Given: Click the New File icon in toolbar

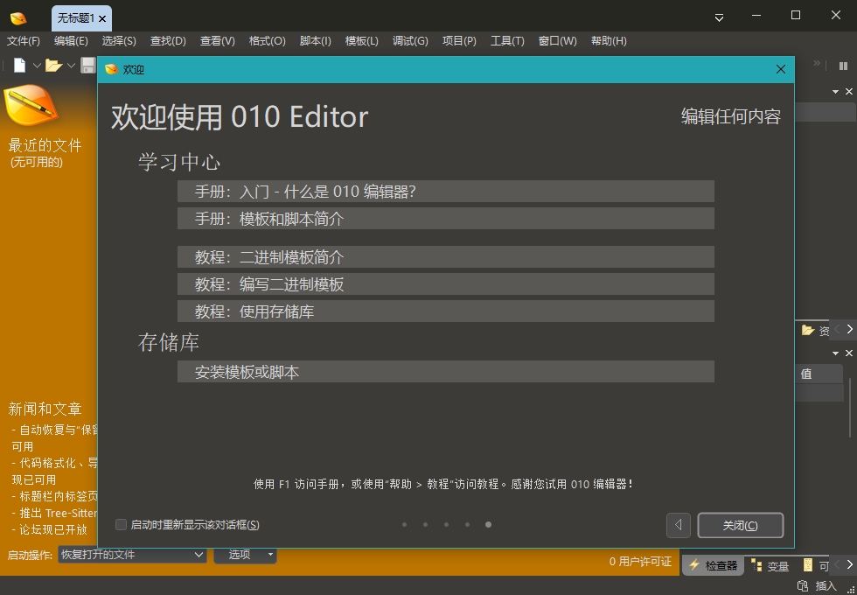Looking at the screenshot, I should (x=19, y=66).
